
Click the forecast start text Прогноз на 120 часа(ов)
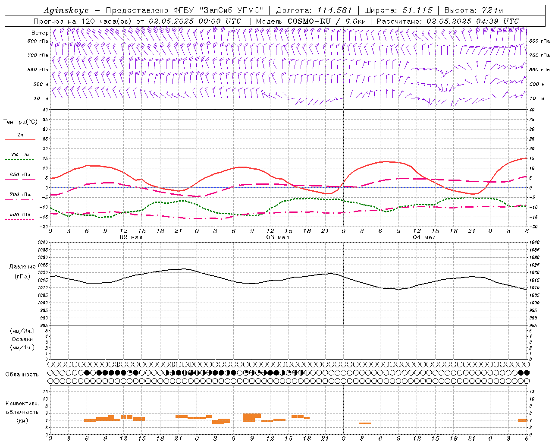click(x=83, y=21)
